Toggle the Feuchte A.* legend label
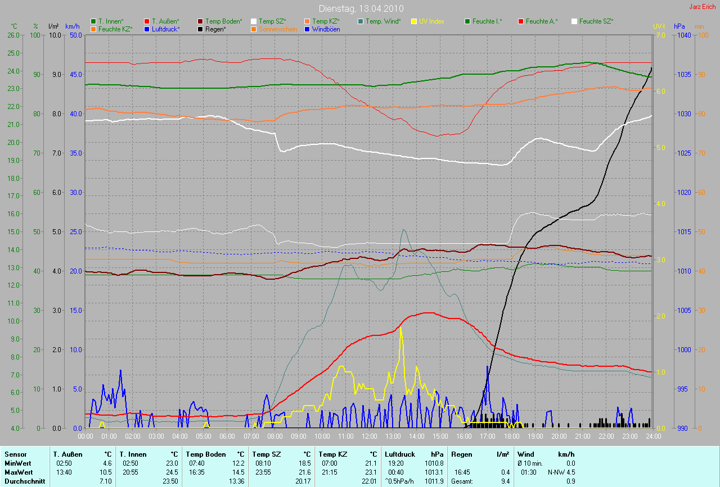 (542, 21)
